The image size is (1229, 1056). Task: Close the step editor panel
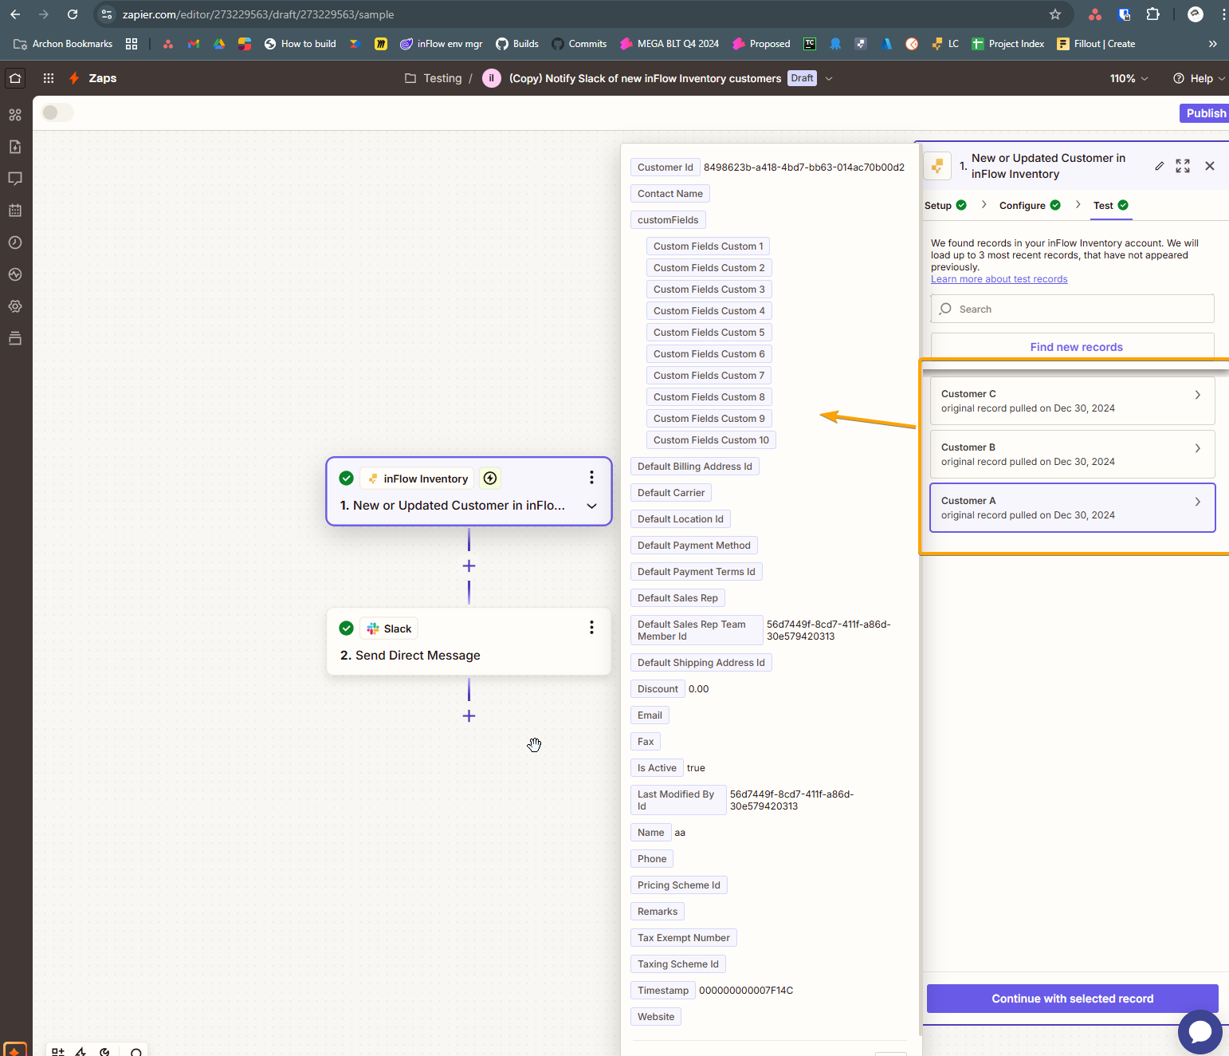pyautogui.click(x=1210, y=166)
